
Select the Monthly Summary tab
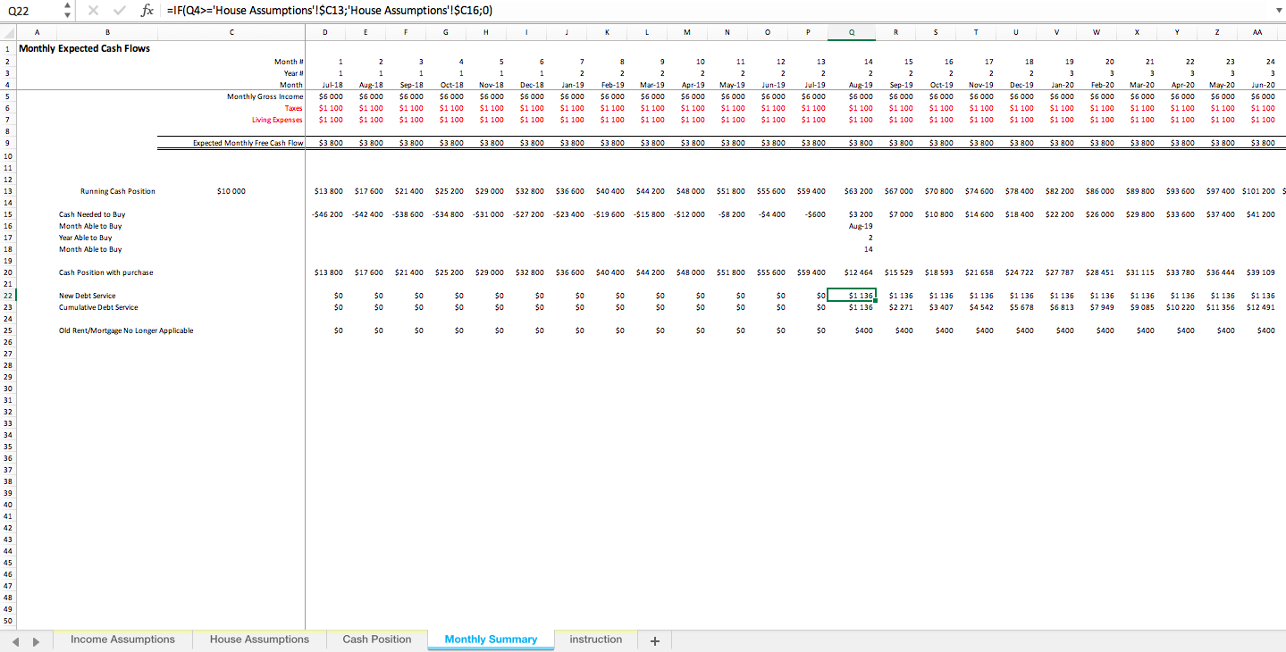pos(490,639)
